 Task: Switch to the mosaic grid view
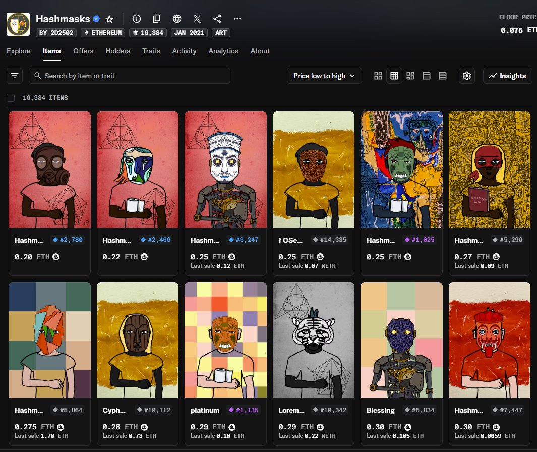410,76
